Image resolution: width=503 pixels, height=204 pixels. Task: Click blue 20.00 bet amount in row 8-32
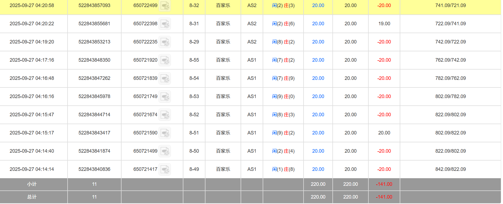318,5
